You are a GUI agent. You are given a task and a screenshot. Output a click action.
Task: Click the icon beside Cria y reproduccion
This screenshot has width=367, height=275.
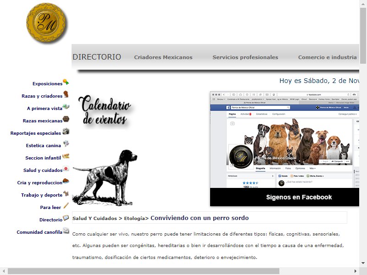[x=66, y=181]
